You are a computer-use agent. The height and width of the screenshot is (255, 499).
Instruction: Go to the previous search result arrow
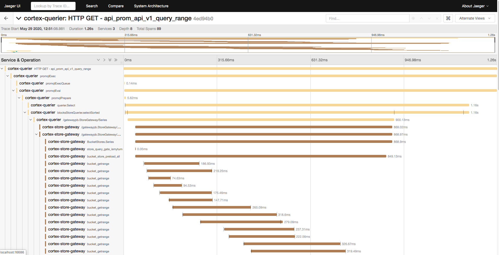tap(421, 18)
